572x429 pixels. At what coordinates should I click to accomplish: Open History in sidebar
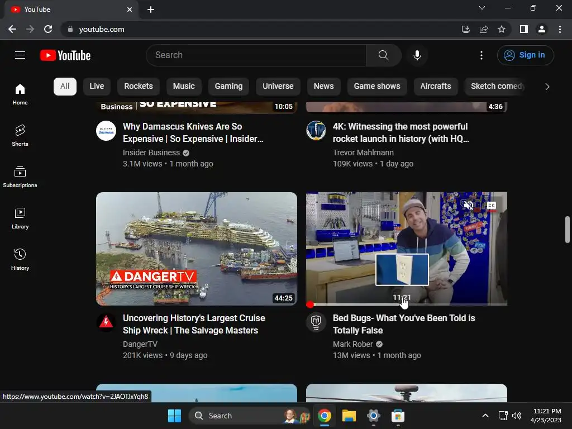pos(20,259)
